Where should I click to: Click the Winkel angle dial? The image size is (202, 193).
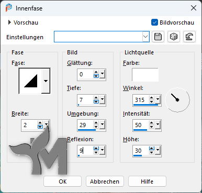click(x=177, y=100)
